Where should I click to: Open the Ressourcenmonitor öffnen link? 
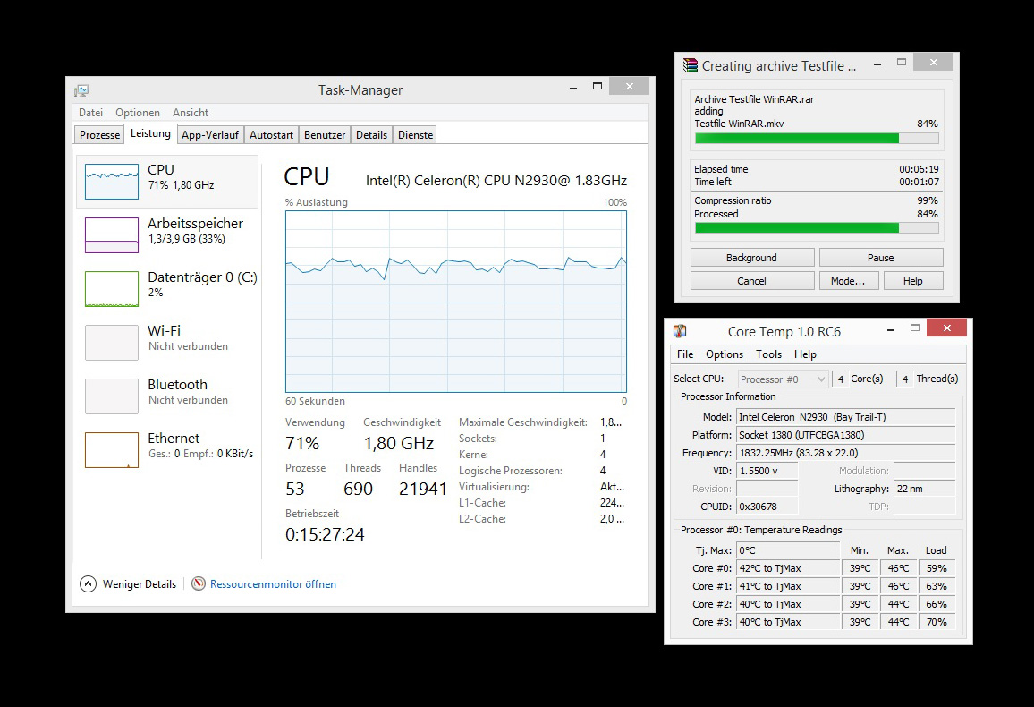[x=273, y=583]
